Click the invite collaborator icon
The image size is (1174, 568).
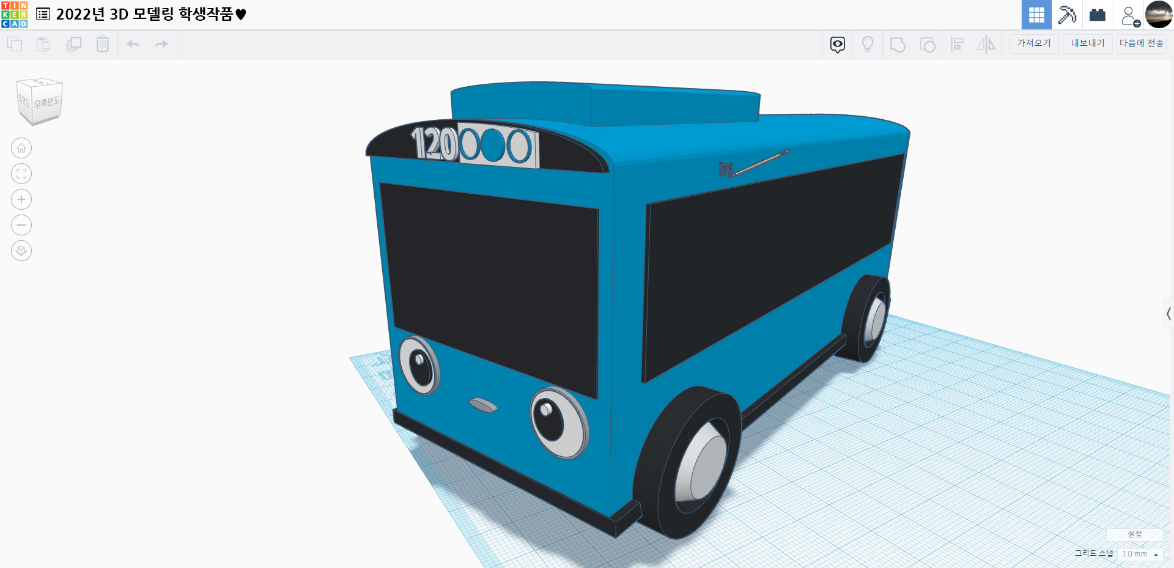pyautogui.click(x=1130, y=16)
